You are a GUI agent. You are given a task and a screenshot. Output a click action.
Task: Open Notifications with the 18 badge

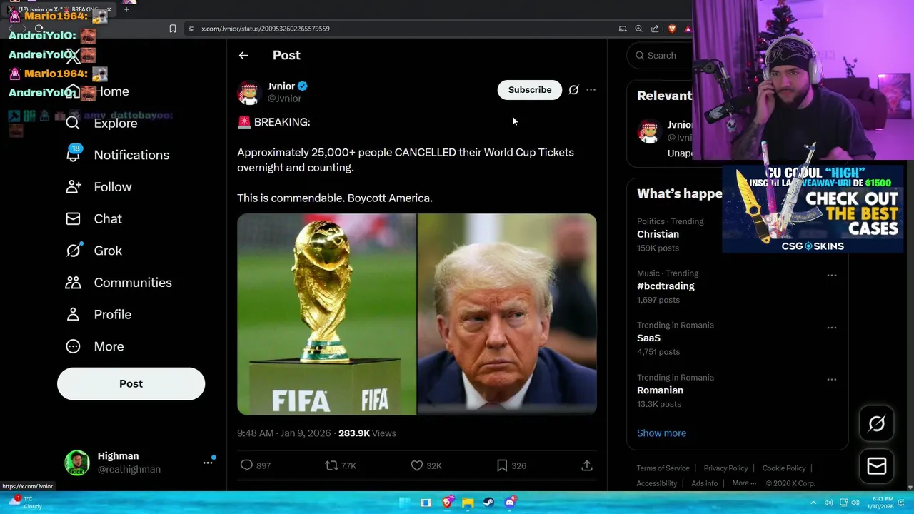[x=117, y=155]
